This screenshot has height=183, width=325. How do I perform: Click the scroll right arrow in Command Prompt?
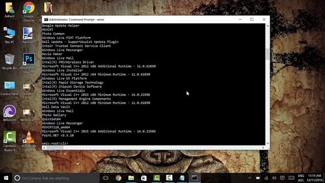263,147
